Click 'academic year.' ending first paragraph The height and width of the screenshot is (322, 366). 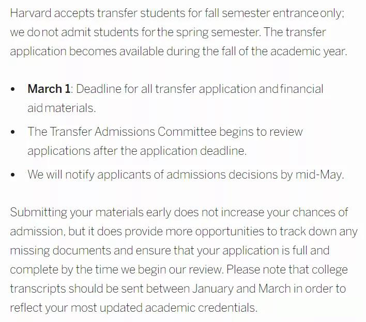309,51
